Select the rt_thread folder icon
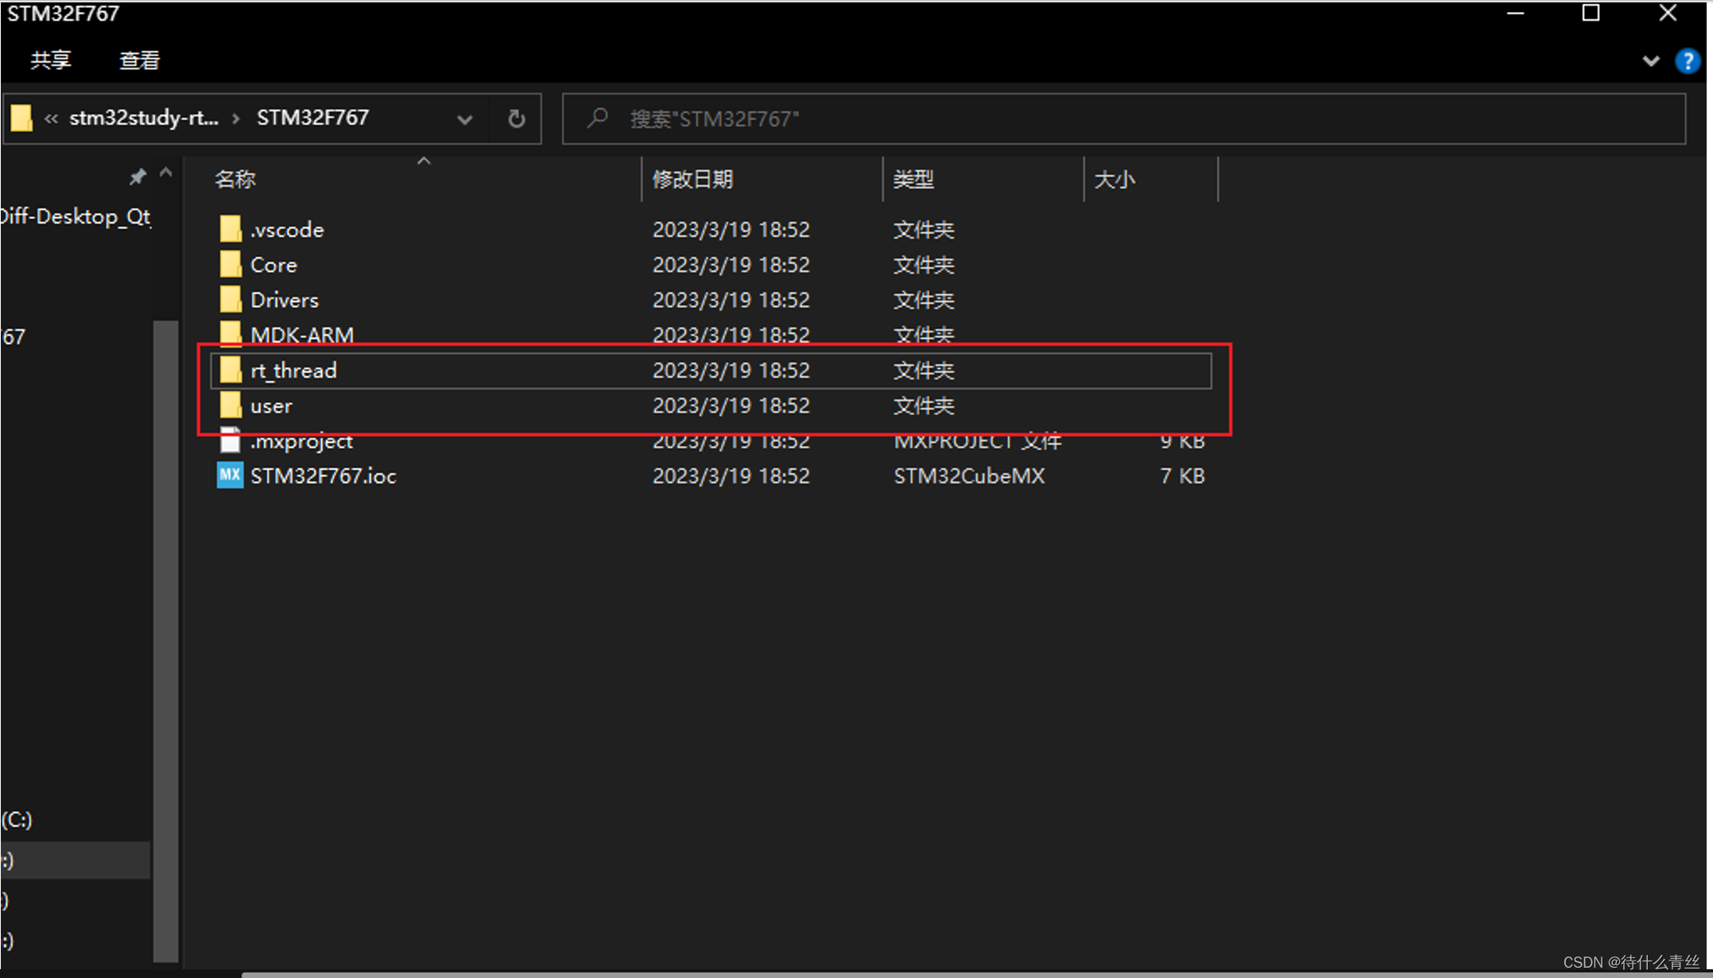 click(230, 370)
